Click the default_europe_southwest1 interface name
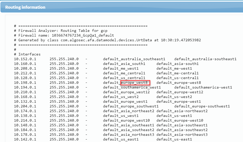The width and height of the screenshot is (243, 142). 131,106
